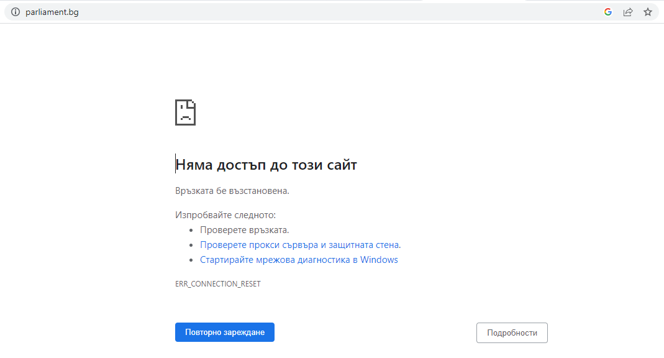This screenshot has height=358, width=664.
Task: Follow the Проверете прокси сървъра и защитната стена link
Action: coord(300,245)
